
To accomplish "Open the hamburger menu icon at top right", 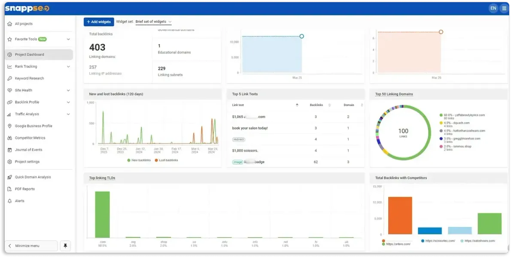I will pos(504,9).
